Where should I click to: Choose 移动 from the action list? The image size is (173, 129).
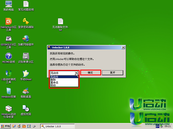pyautogui.click(x=64, y=85)
